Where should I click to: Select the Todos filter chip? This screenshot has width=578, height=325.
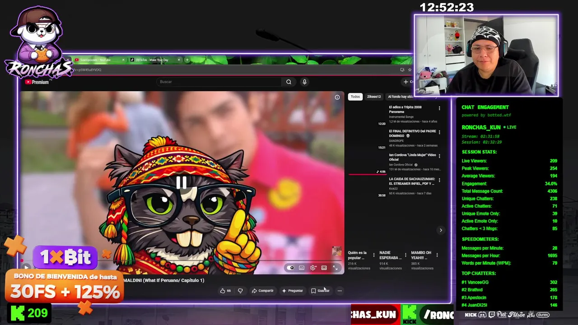[x=355, y=97]
